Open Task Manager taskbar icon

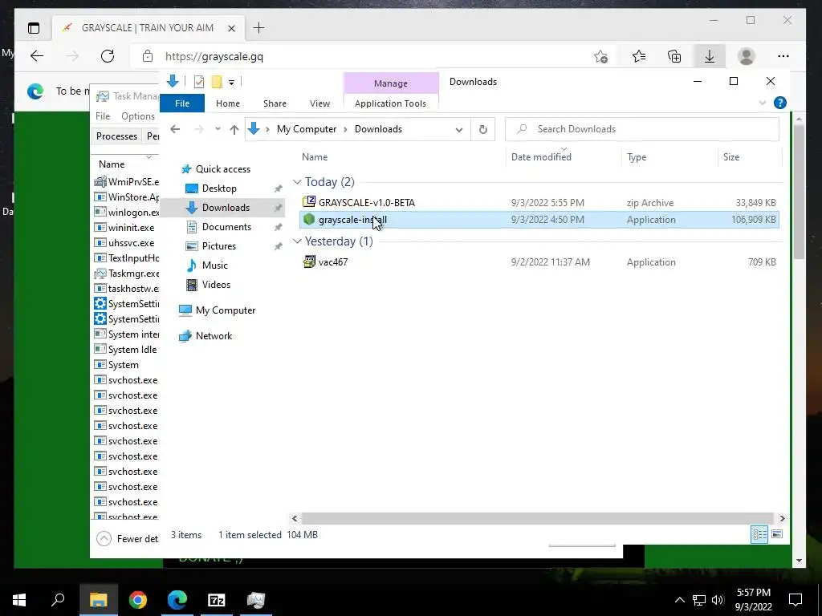click(x=256, y=600)
